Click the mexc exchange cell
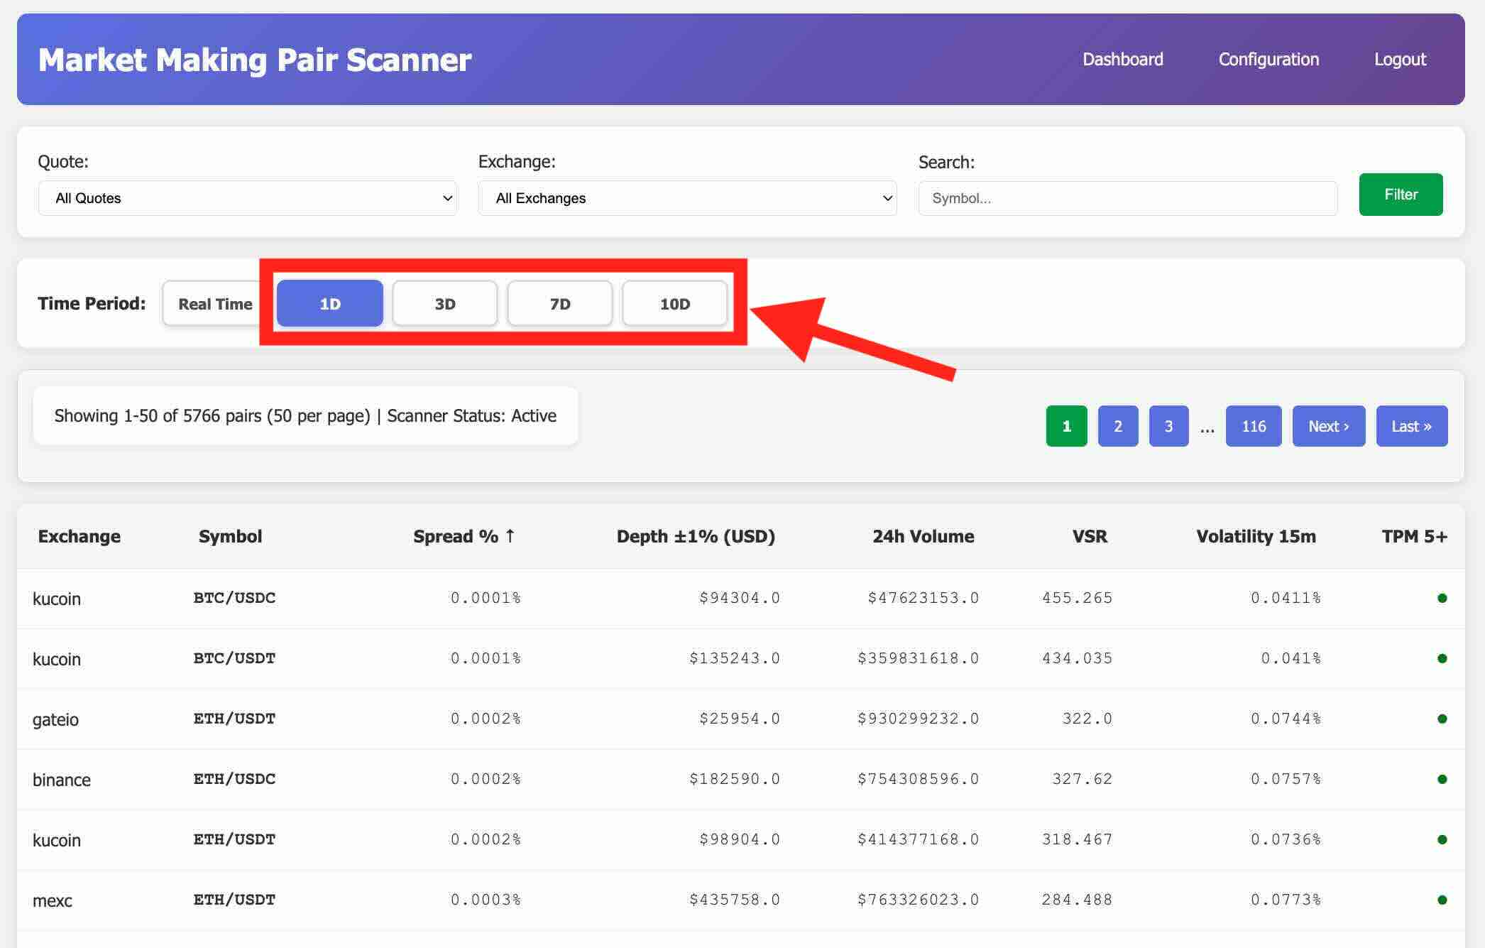This screenshot has width=1485, height=948. point(53,900)
